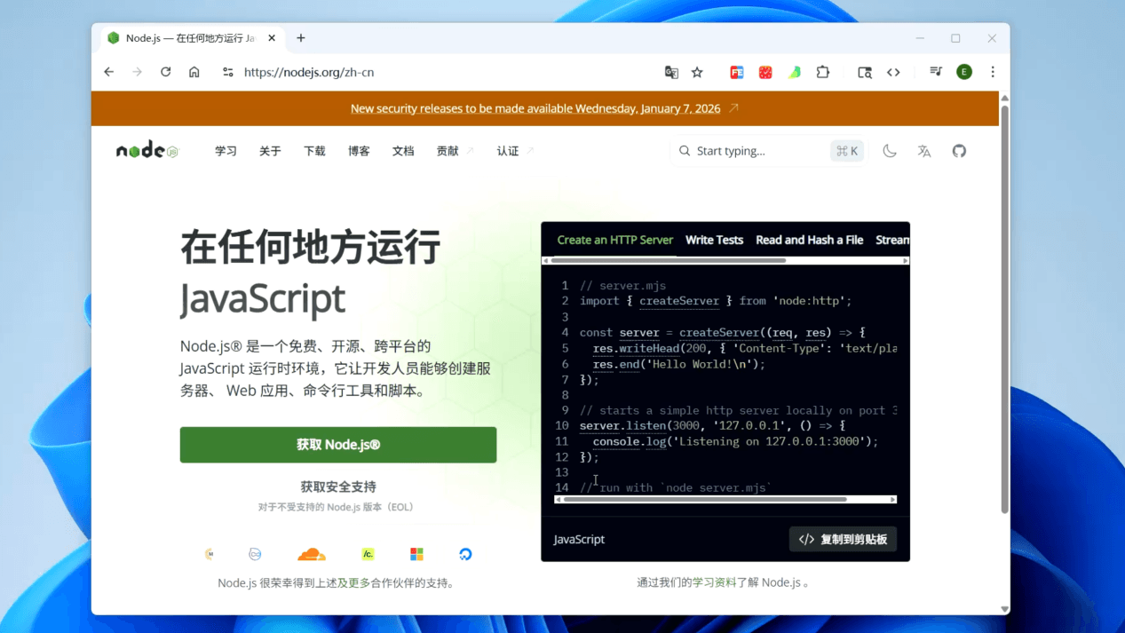1125x633 pixels.
Task: Click the 获取 Node.js® button
Action: 338,445
